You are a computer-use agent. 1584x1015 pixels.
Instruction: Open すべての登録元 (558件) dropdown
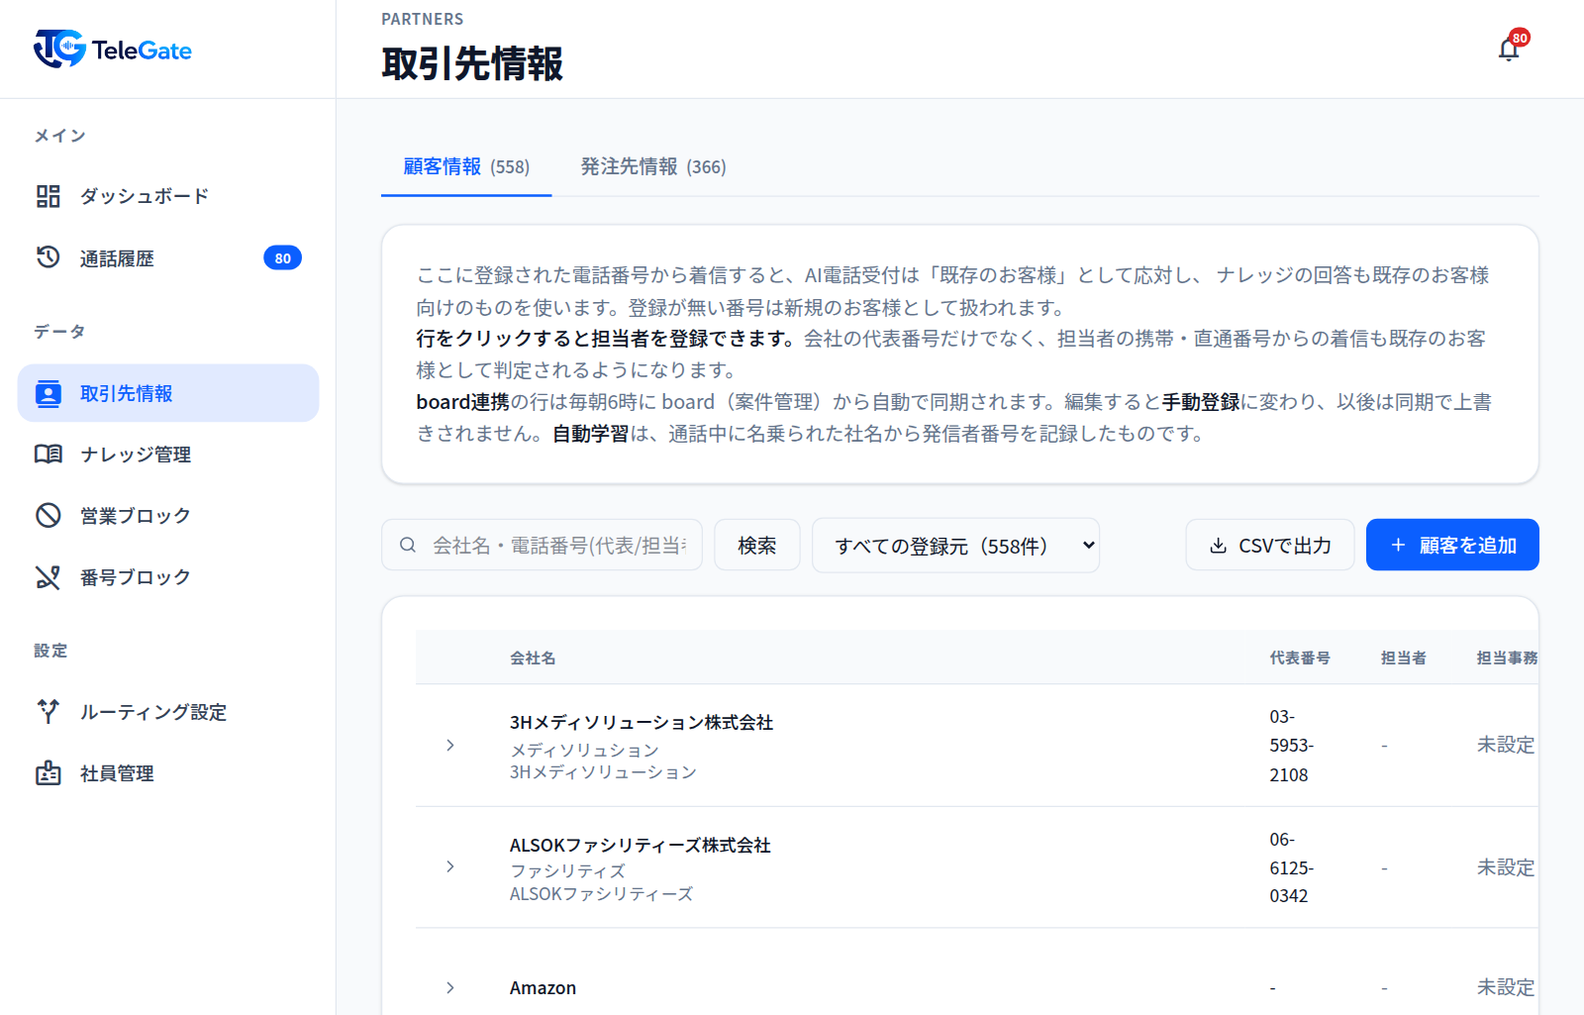(x=955, y=546)
